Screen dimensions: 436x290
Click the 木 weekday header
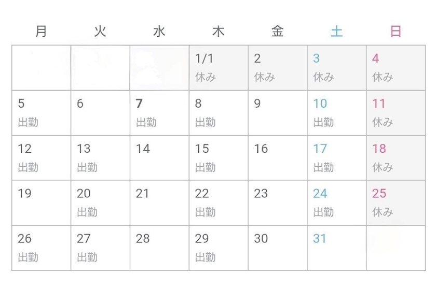coord(219,31)
